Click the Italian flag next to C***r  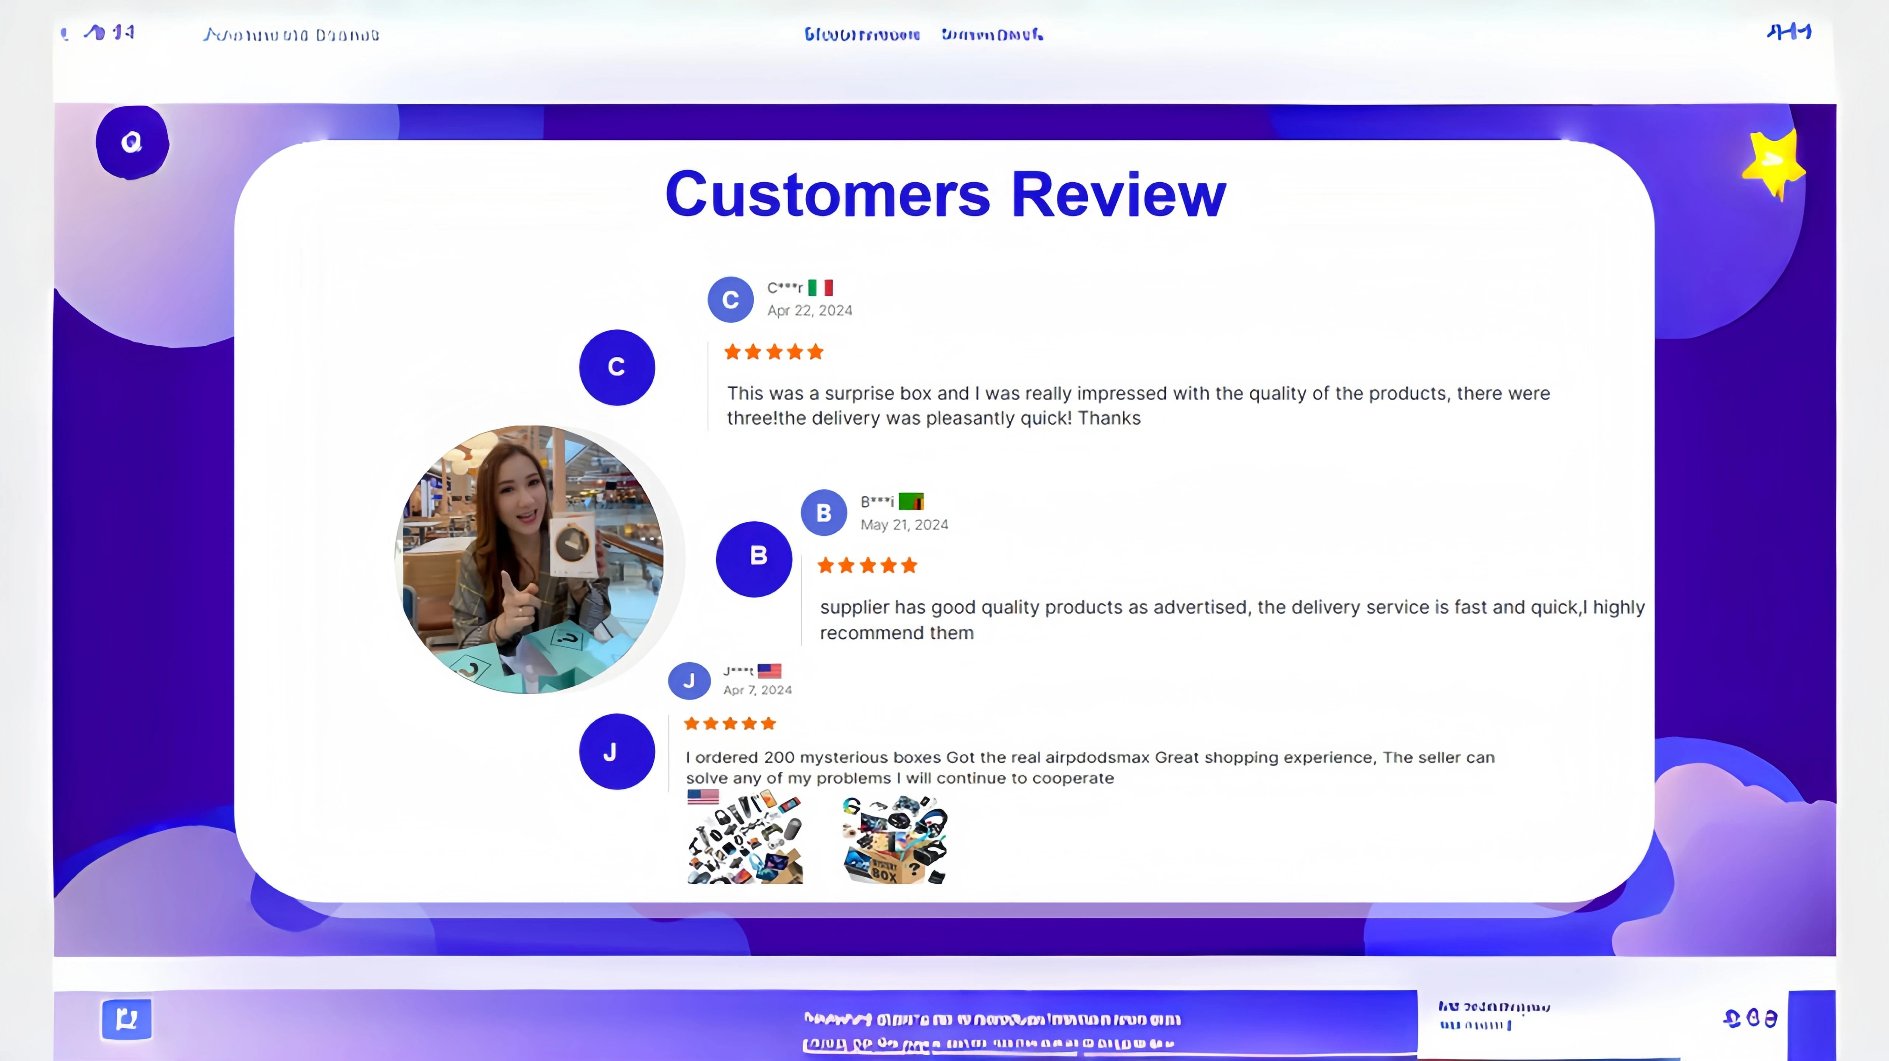pyautogui.click(x=821, y=287)
